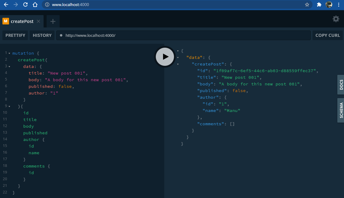Screen dimensions: 344x198
Task: Go back in browser history
Action: (x=6, y=5)
